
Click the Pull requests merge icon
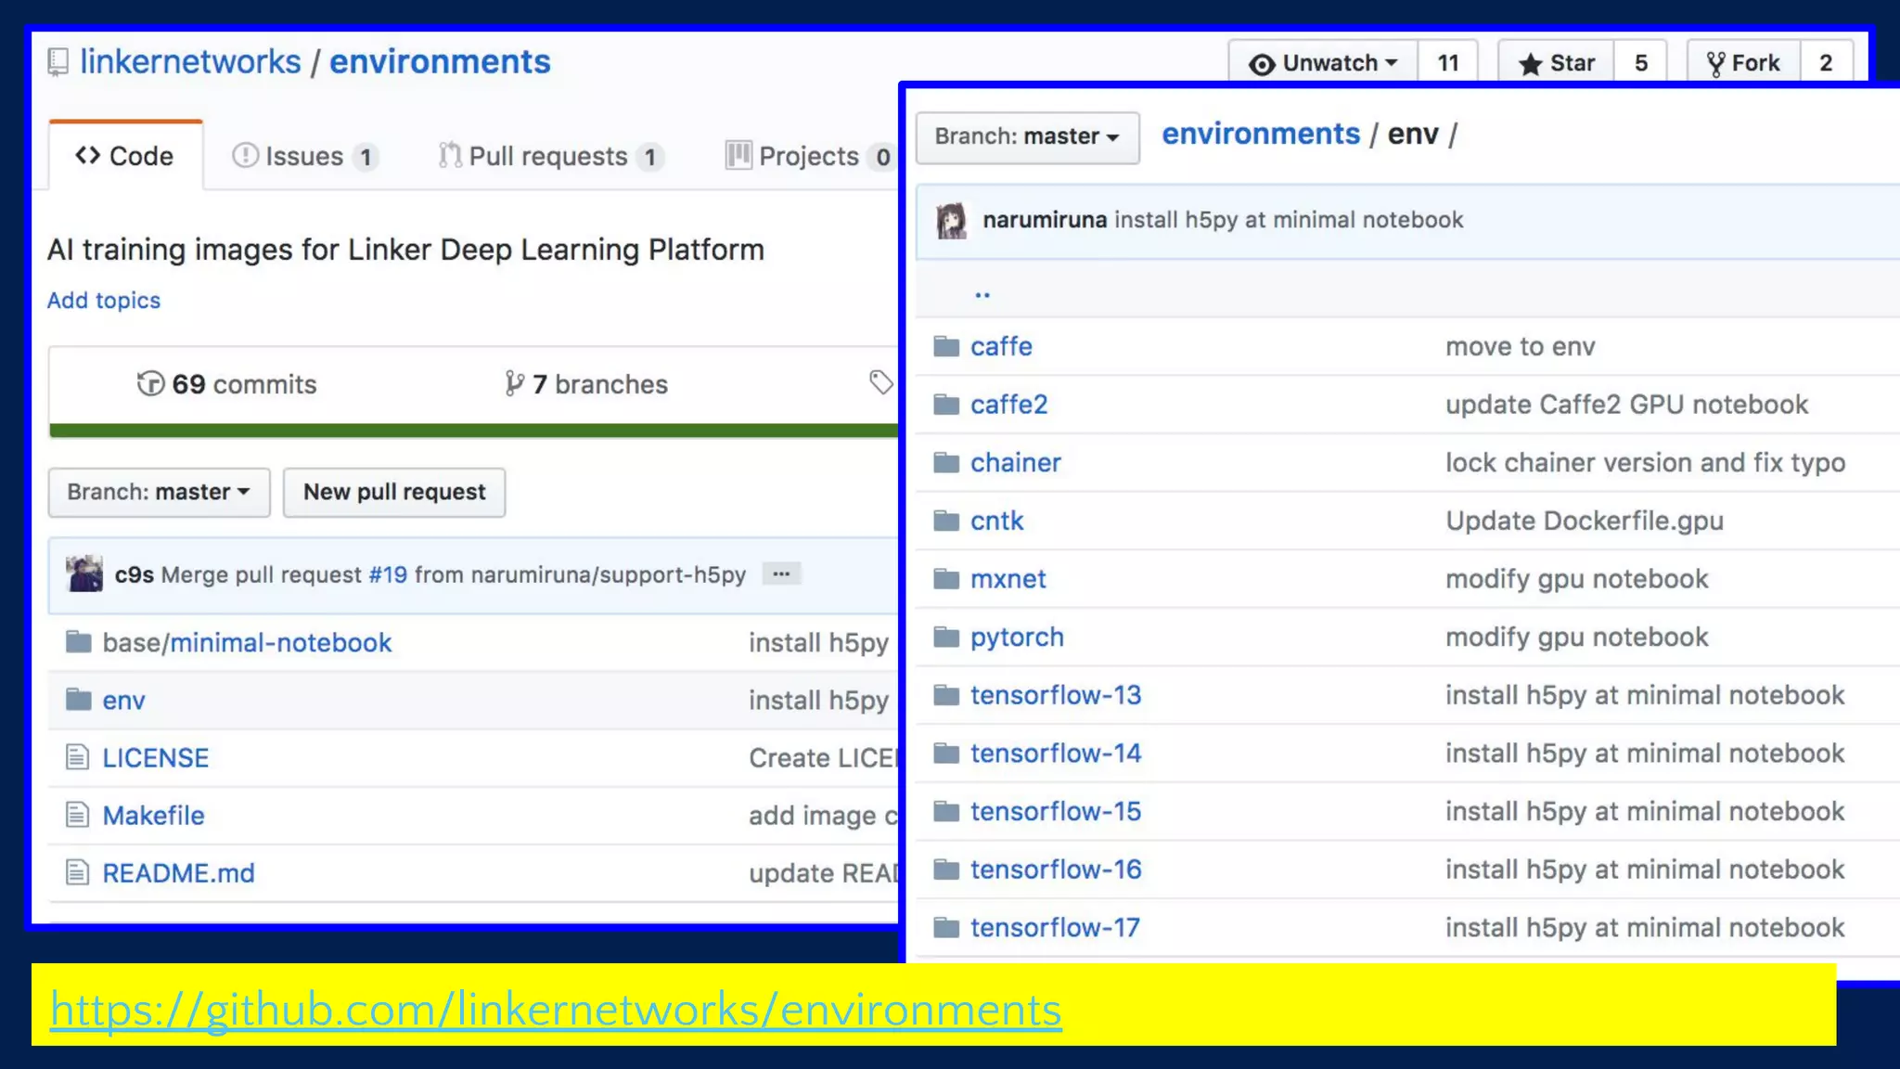click(x=450, y=155)
